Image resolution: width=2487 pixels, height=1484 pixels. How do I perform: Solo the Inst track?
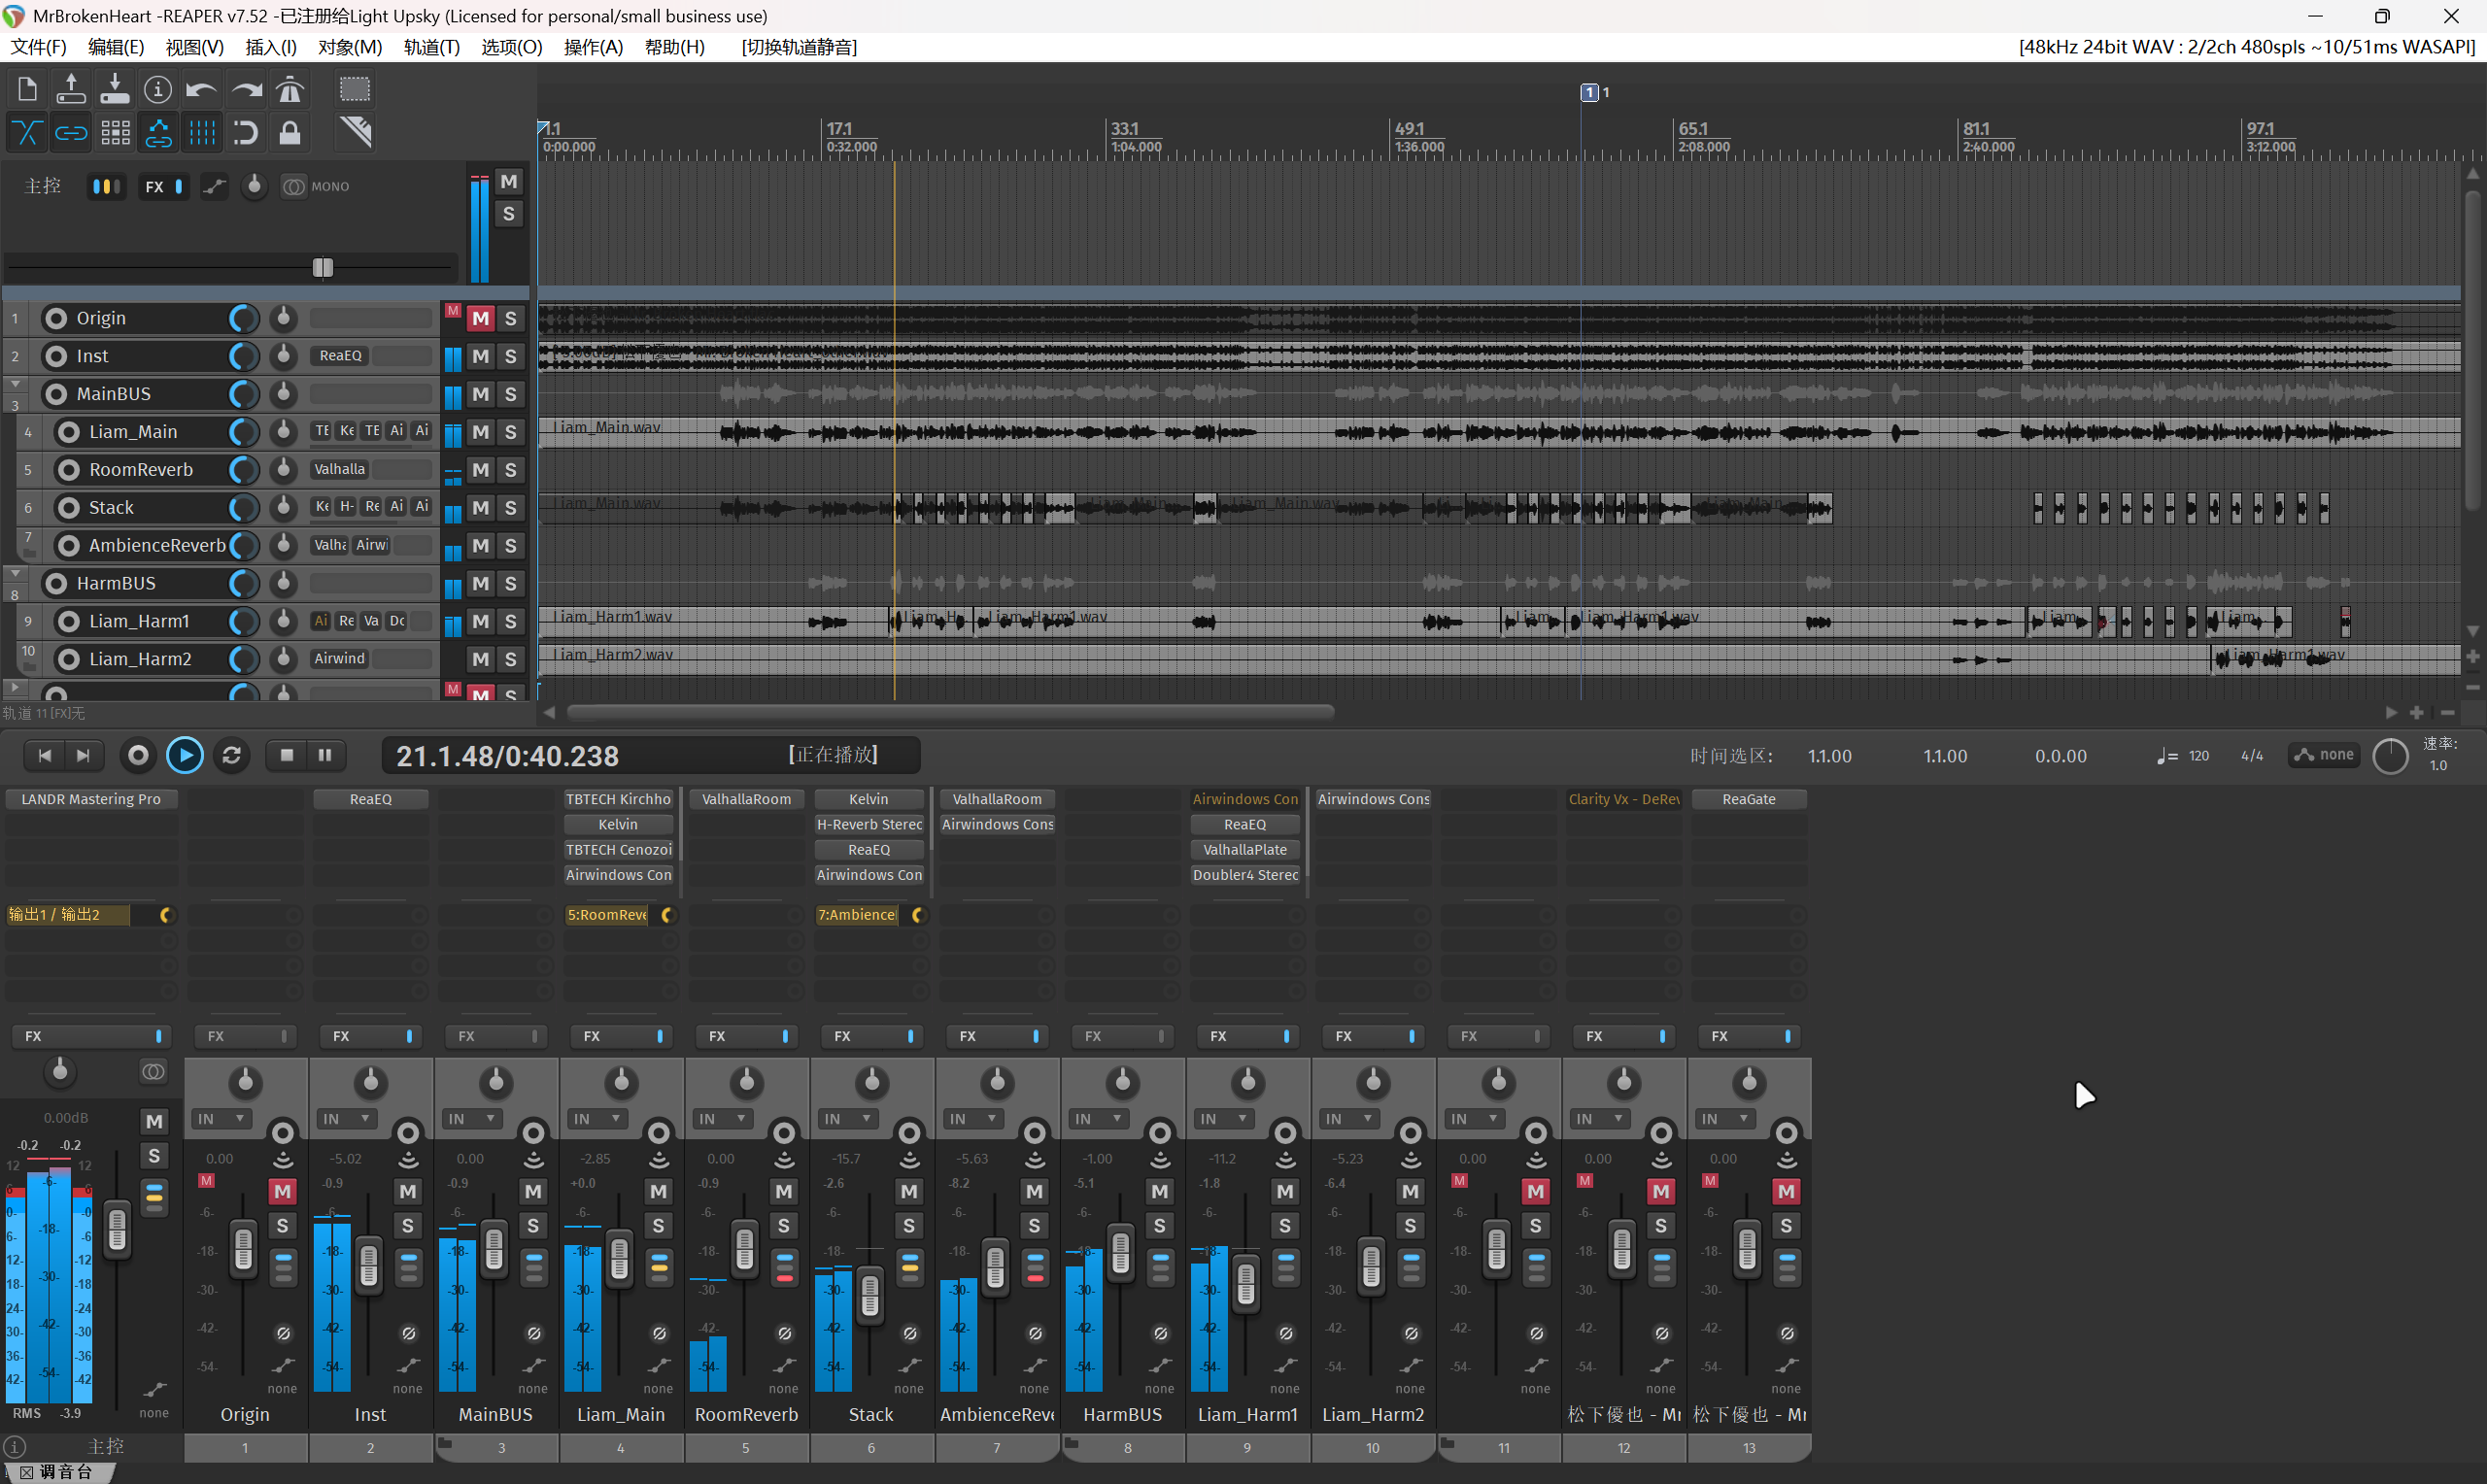pos(511,356)
